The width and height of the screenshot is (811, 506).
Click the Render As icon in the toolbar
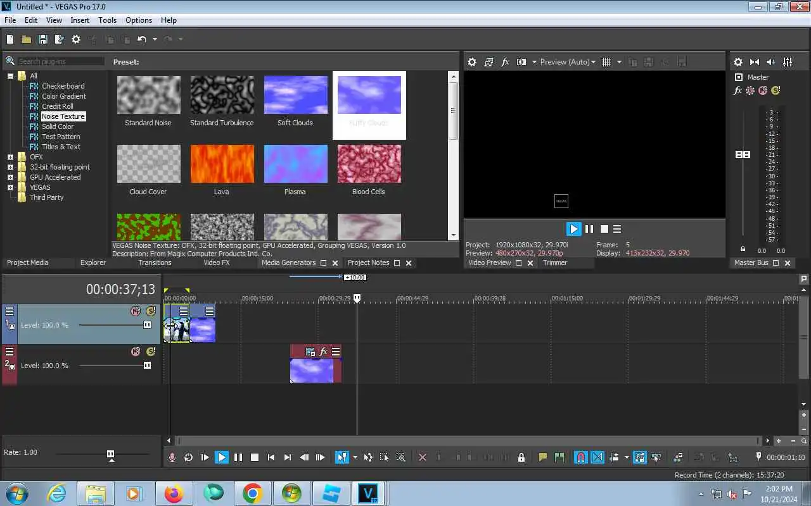(60, 39)
